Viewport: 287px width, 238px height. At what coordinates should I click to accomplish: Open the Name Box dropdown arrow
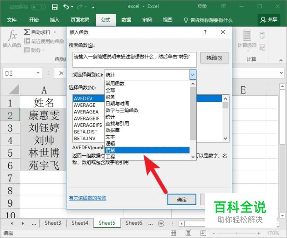click(x=38, y=73)
